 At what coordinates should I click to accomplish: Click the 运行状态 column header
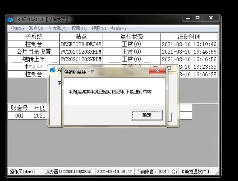point(131,36)
